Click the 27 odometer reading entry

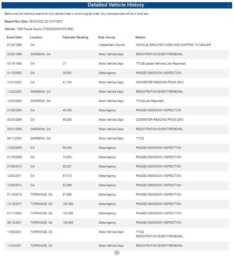(64, 63)
